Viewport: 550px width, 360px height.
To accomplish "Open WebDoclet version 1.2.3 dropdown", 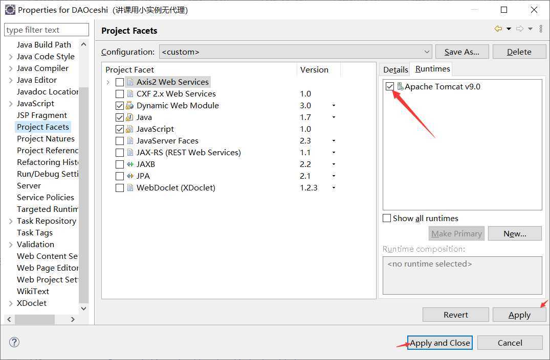I will pos(334,188).
